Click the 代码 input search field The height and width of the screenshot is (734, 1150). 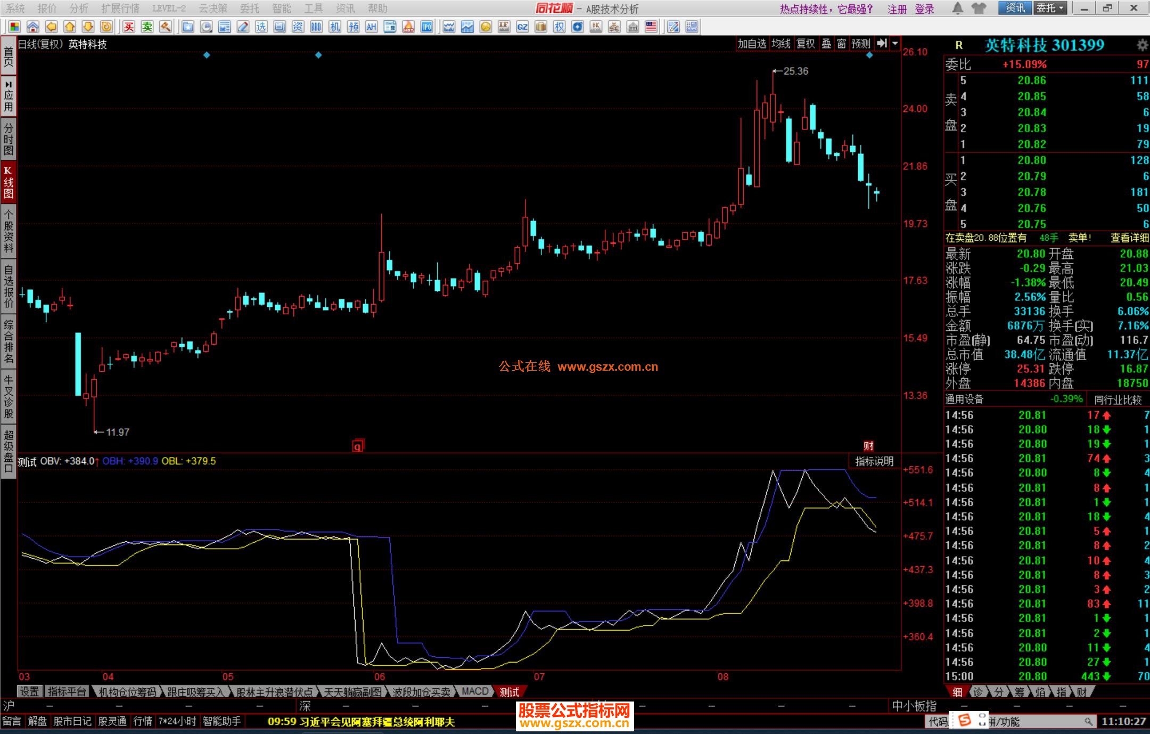tap(1038, 722)
